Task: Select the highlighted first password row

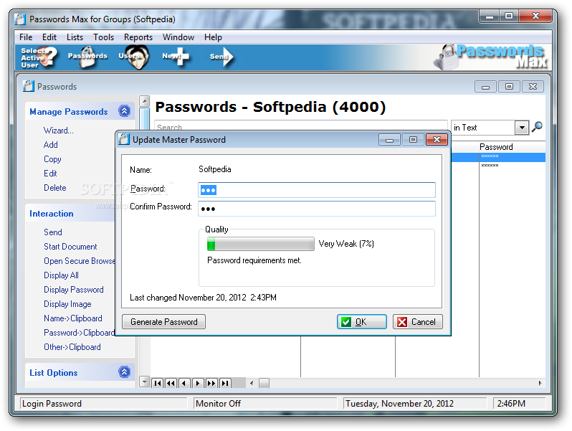Action: pyautogui.click(x=498, y=156)
